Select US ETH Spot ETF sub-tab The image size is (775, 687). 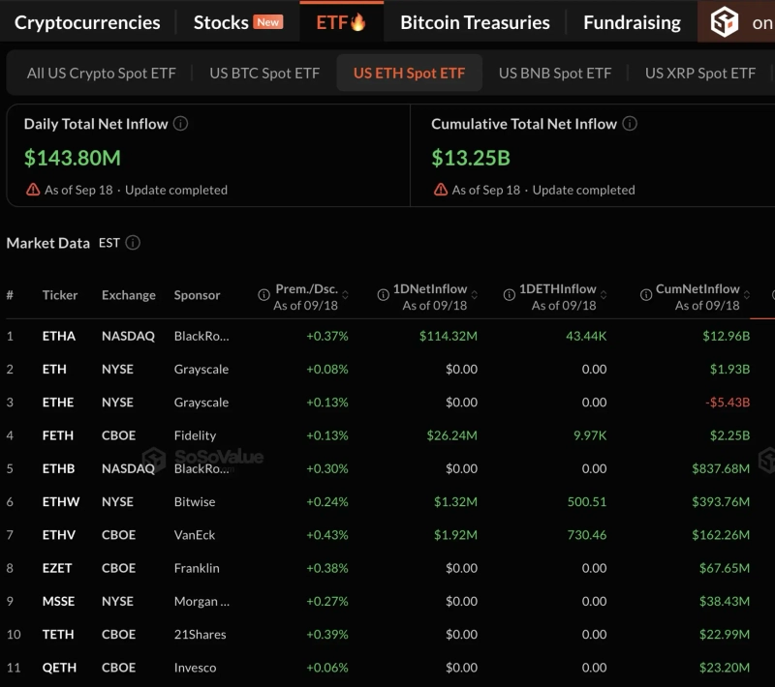tap(409, 73)
